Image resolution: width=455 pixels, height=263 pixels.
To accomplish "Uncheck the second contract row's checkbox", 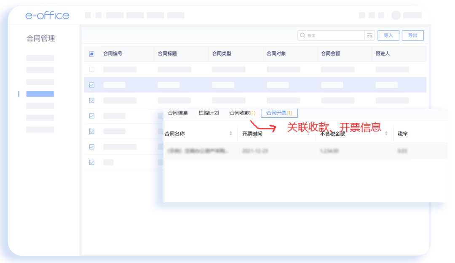I will 91,84.
